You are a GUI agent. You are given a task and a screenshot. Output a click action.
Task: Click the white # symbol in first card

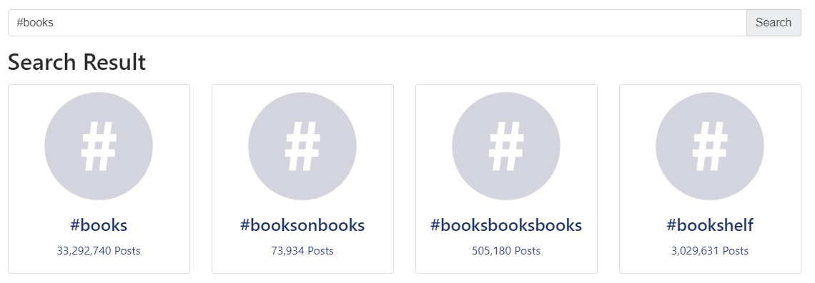[x=99, y=146]
